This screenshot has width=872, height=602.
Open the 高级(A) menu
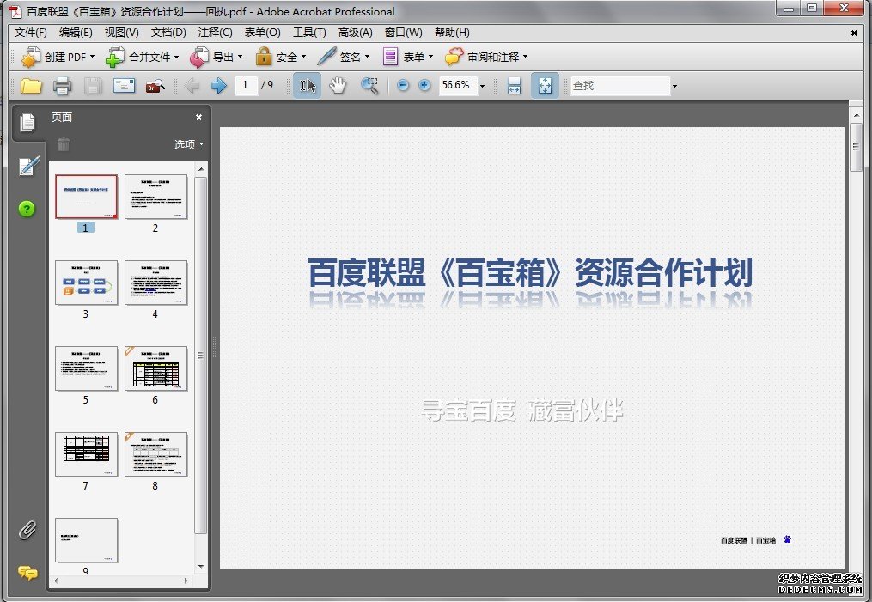tap(356, 33)
